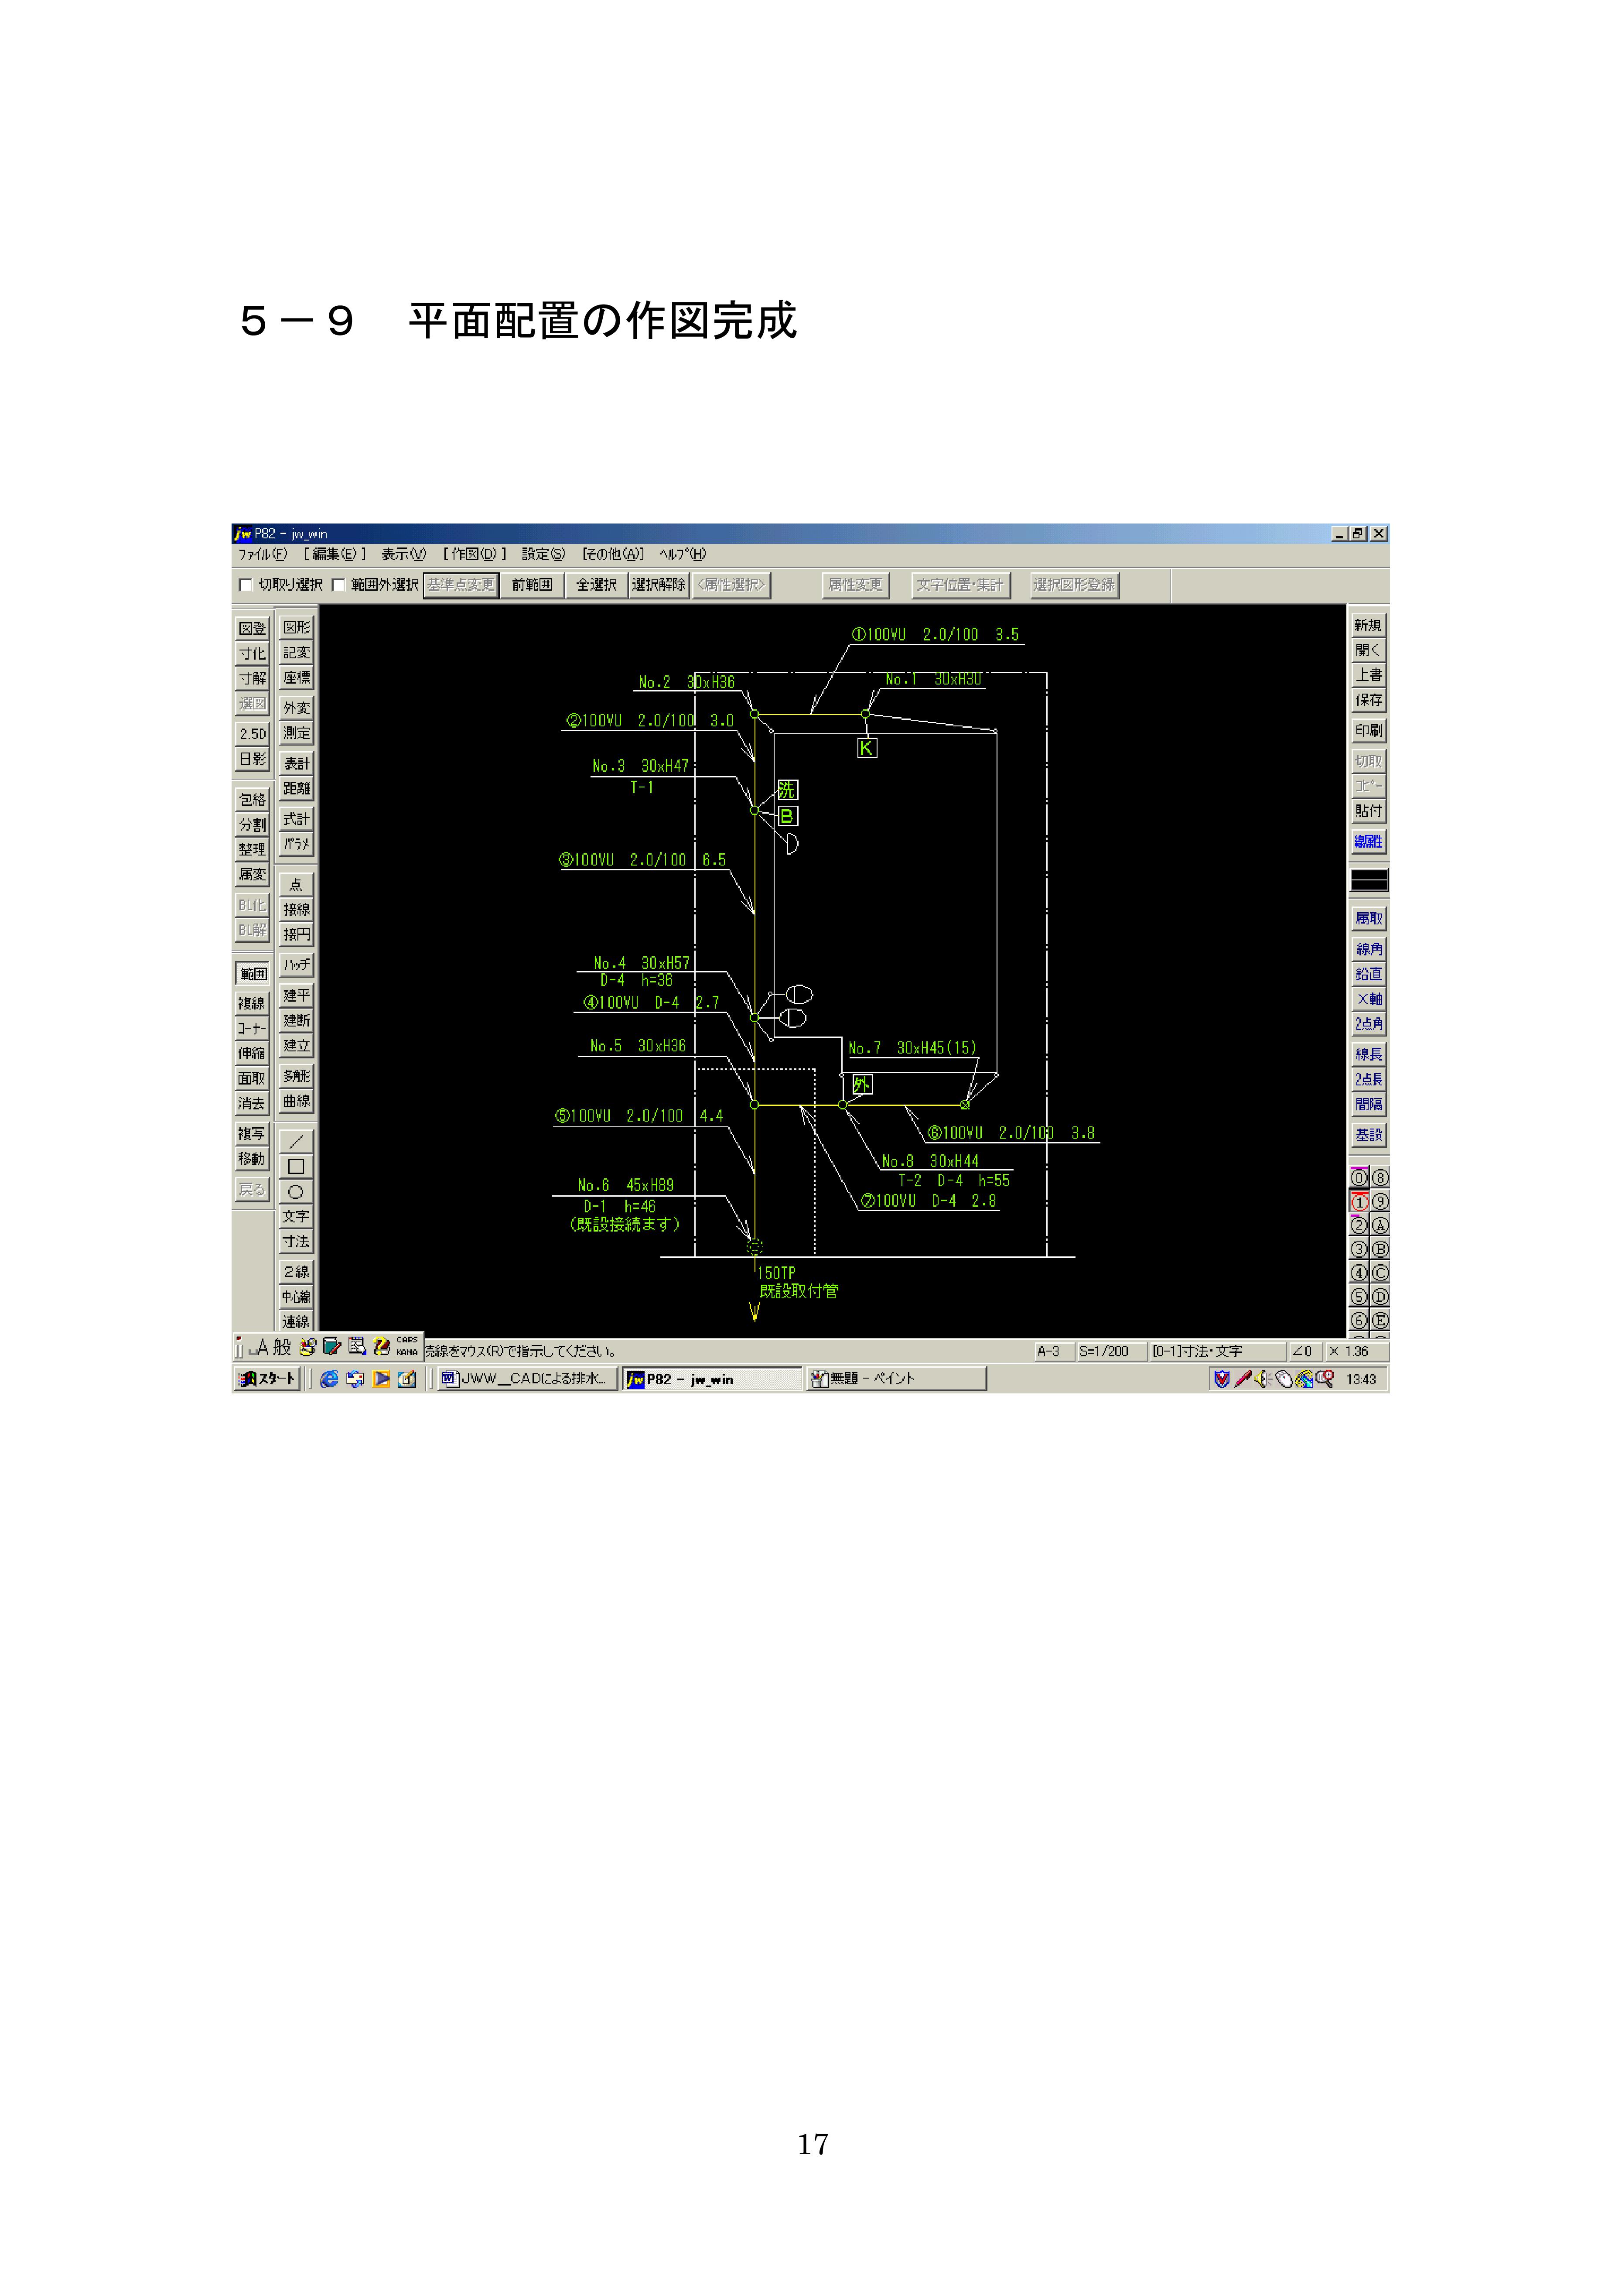The image size is (1622, 2296).
Task: Open the 距離 distance tool
Action: click(x=296, y=788)
